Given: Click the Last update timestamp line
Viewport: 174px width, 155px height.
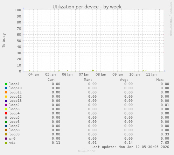Looking at the screenshot, I should 130,147.
